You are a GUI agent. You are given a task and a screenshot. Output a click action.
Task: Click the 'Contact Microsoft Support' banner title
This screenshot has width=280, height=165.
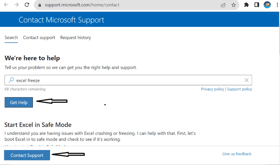61,20
